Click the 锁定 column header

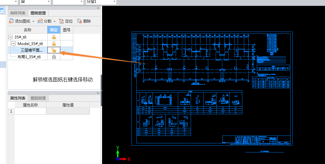pos(54,30)
